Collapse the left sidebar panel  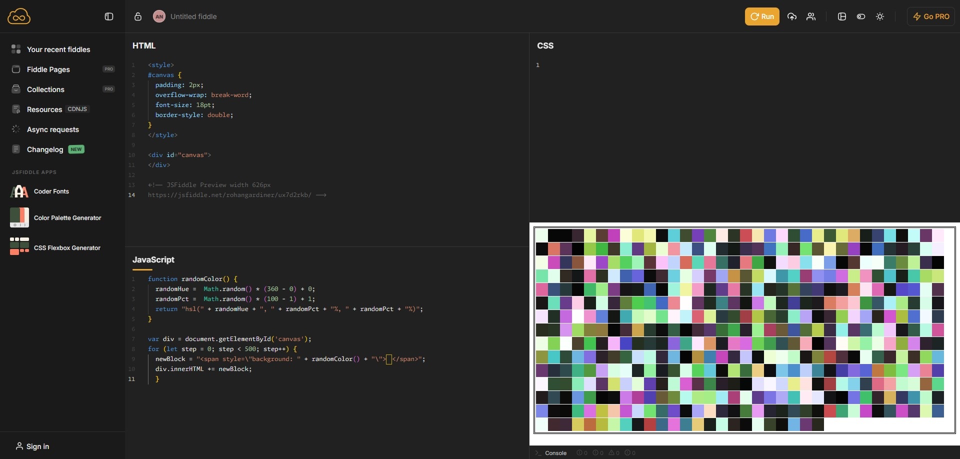click(109, 16)
